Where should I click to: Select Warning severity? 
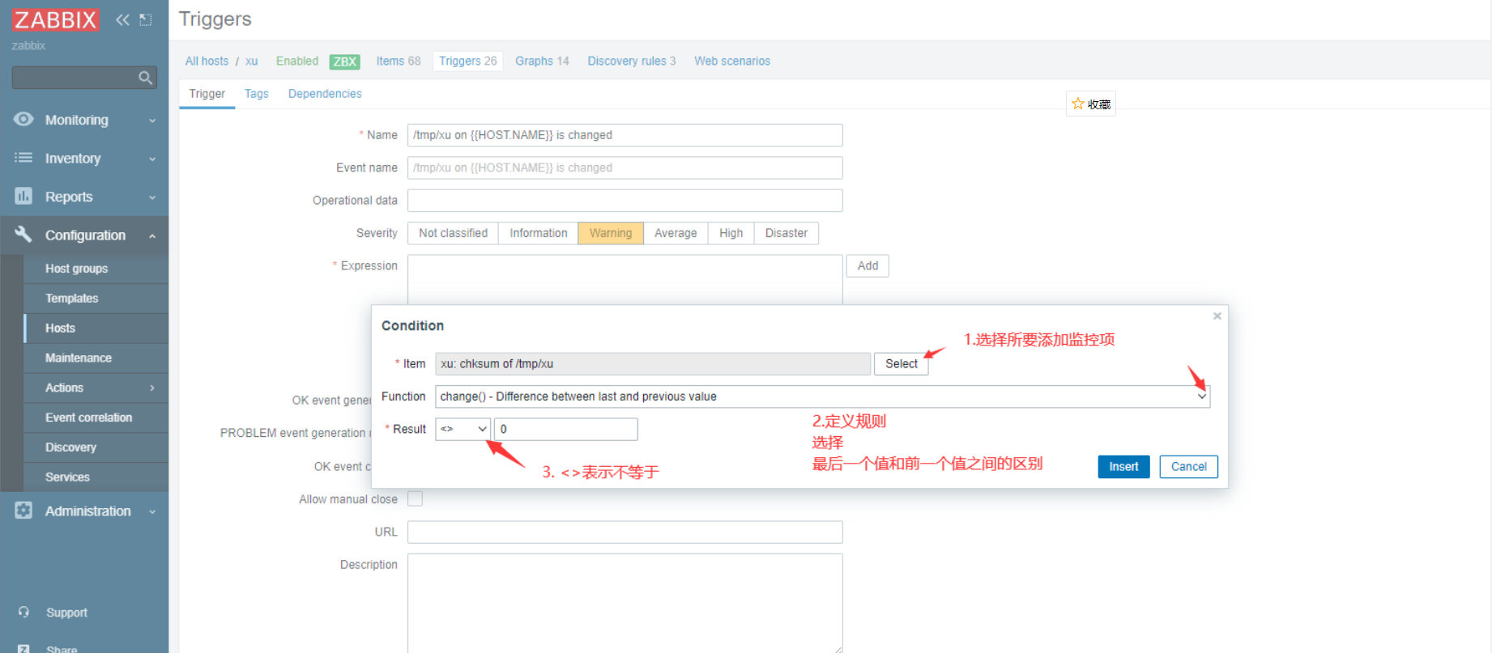[x=611, y=233]
